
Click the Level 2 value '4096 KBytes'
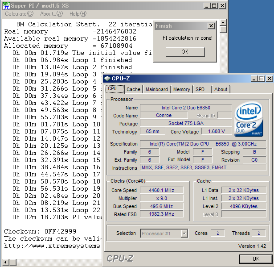point(244,206)
